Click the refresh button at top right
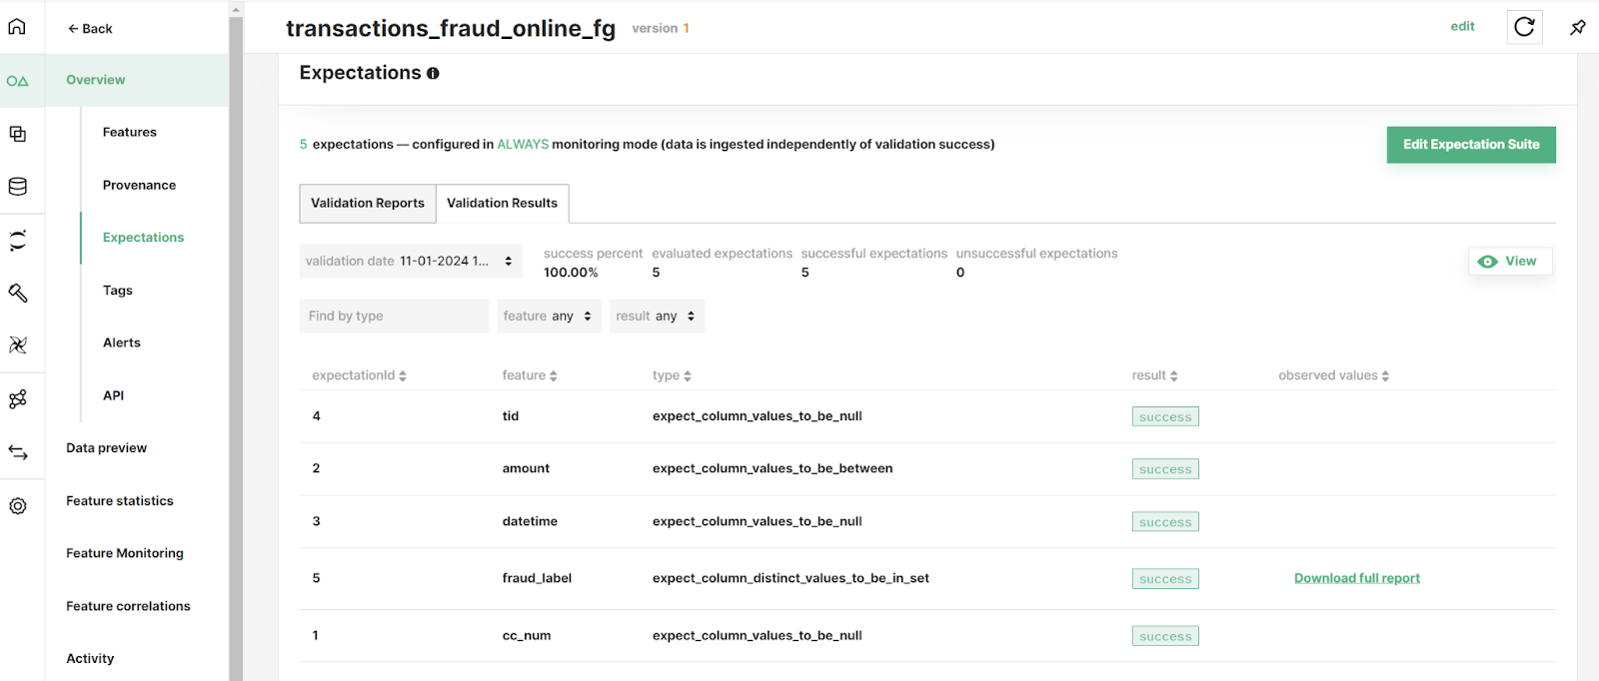 tap(1524, 27)
